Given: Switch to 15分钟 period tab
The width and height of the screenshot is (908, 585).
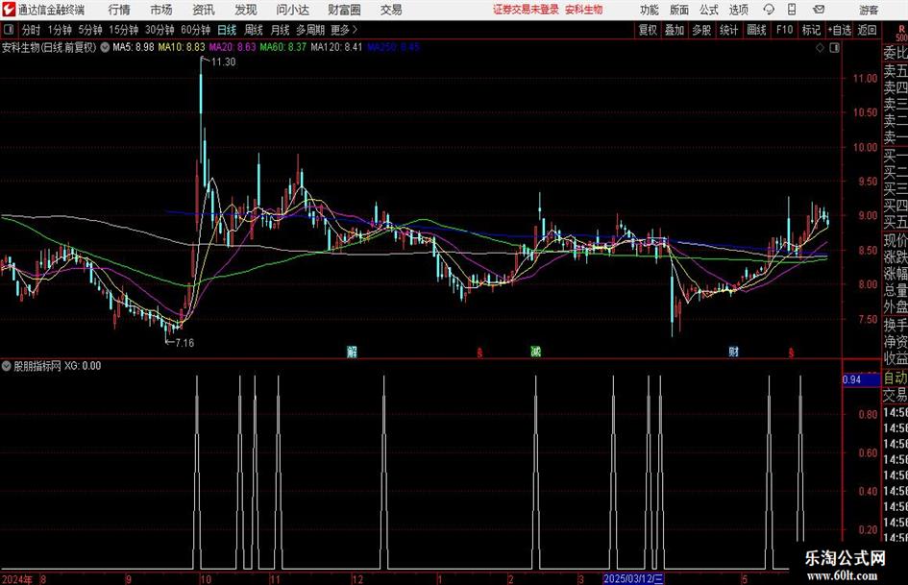Looking at the screenshot, I should click(x=124, y=30).
